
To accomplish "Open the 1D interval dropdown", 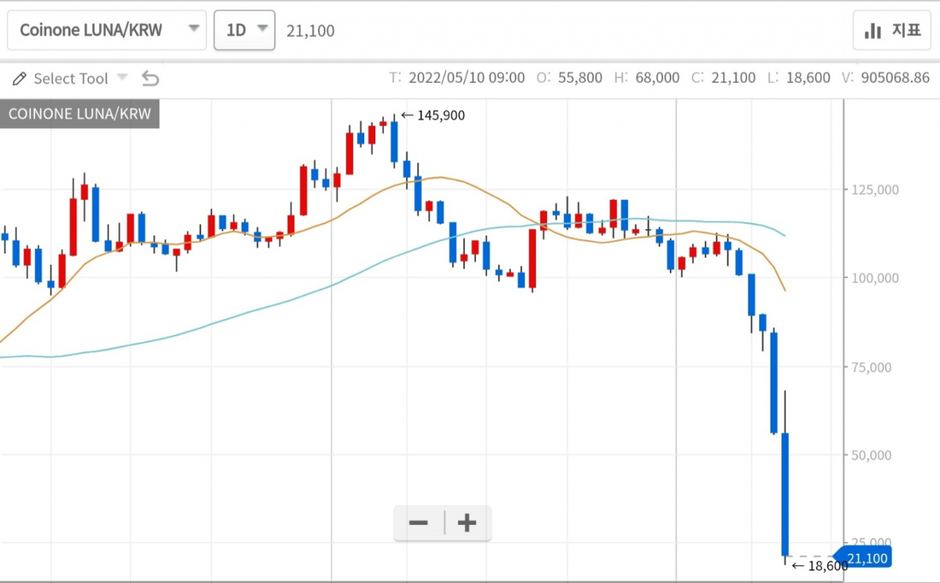I will tap(245, 30).
